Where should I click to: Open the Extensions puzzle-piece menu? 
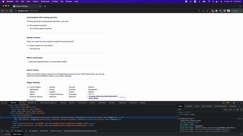[216, 11]
